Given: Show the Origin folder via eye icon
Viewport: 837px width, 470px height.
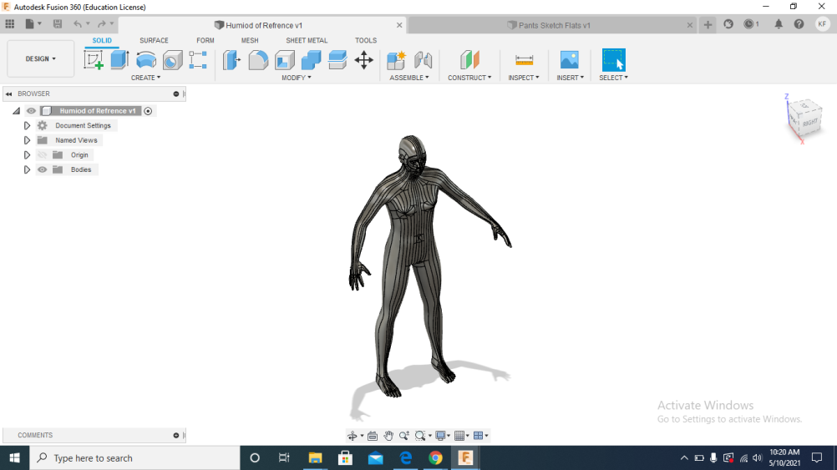Looking at the screenshot, I should click(x=42, y=155).
